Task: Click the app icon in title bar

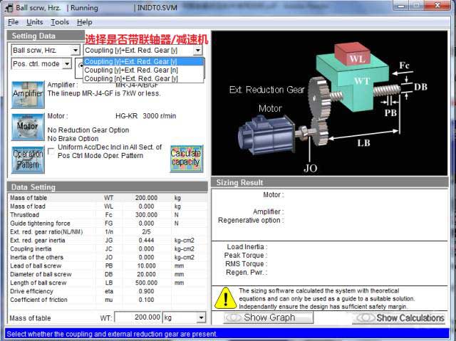Action: pyautogui.click(x=7, y=8)
